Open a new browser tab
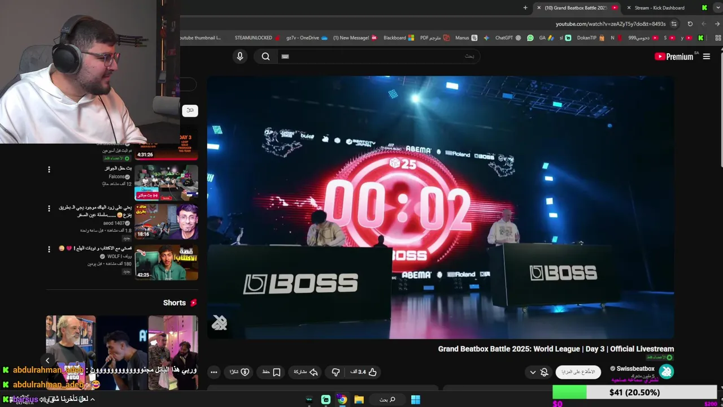 click(525, 8)
